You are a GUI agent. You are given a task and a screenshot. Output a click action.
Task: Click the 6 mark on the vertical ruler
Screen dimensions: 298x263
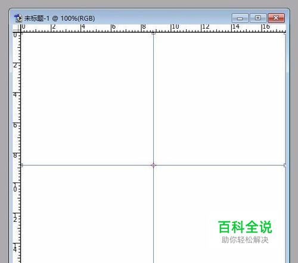pyautogui.click(x=15, y=125)
